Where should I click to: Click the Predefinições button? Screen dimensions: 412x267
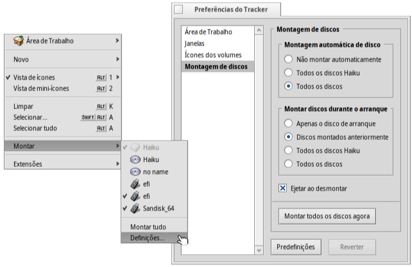tap(295, 246)
